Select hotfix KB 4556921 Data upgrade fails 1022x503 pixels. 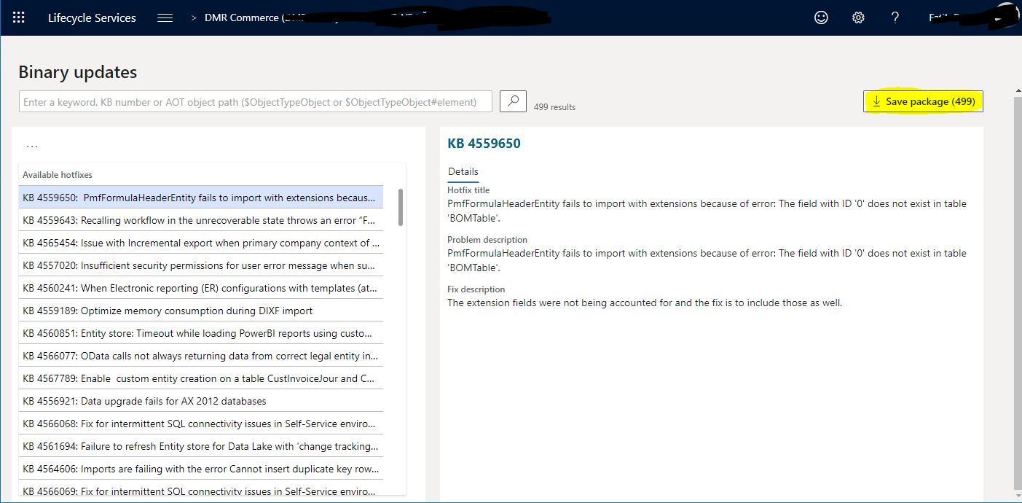coord(201,401)
